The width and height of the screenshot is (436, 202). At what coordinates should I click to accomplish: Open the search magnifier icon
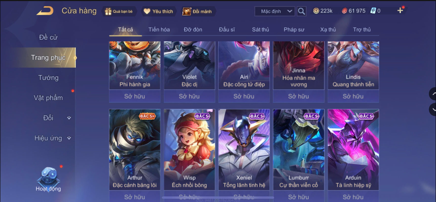click(x=301, y=11)
